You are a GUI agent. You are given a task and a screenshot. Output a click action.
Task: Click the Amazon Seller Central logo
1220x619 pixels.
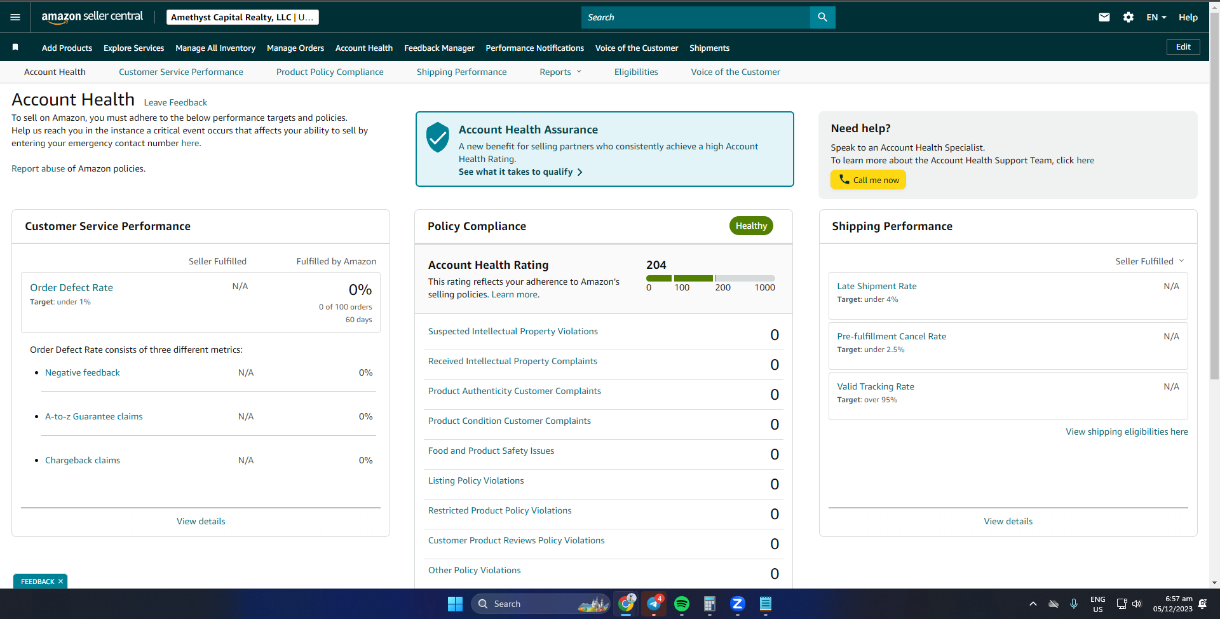92,17
